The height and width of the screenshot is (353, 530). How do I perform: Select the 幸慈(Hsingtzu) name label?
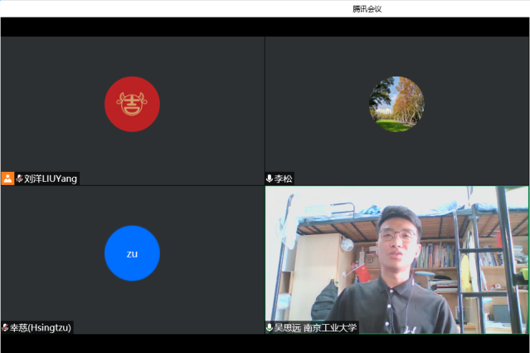pyautogui.click(x=41, y=328)
